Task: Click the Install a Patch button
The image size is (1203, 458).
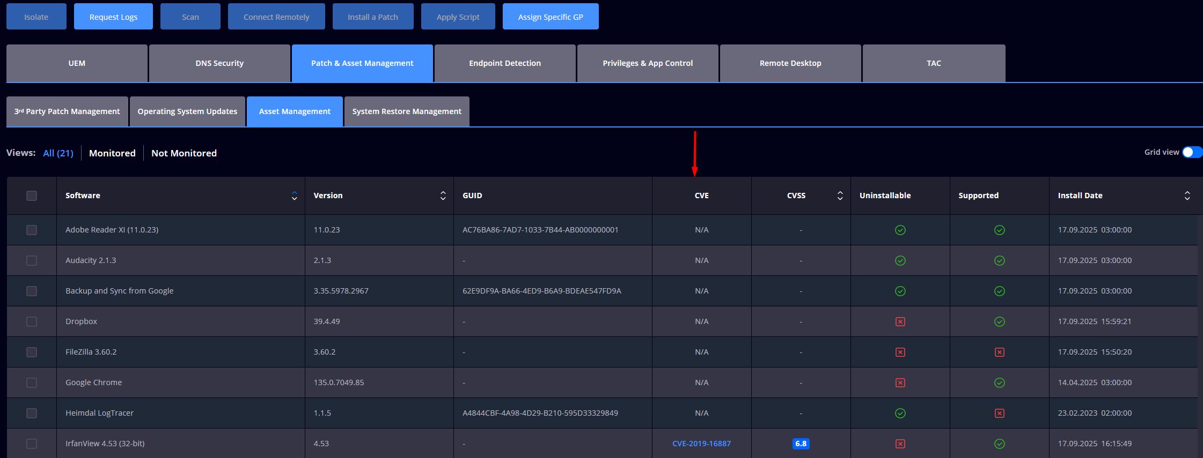Action: tap(373, 17)
